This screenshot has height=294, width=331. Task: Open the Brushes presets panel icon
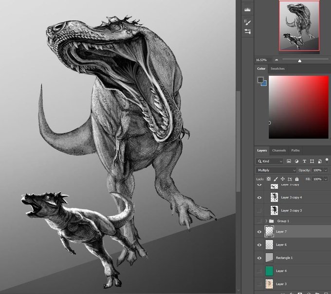coord(247,32)
